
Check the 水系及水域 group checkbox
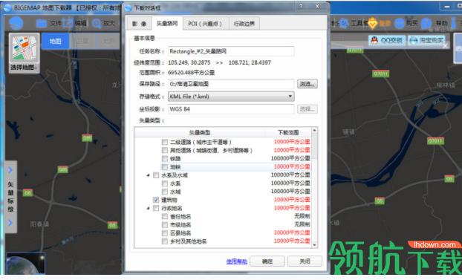[156, 175]
